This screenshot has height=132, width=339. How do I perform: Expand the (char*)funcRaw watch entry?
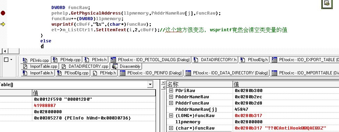(x=171, y=128)
